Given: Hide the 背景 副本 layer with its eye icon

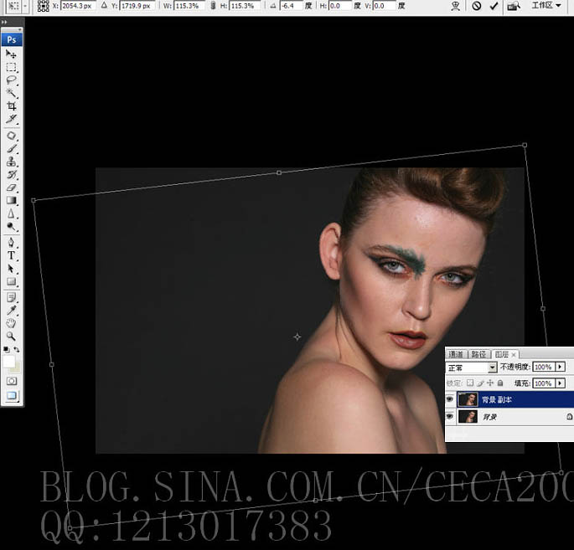Looking at the screenshot, I should coord(450,399).
